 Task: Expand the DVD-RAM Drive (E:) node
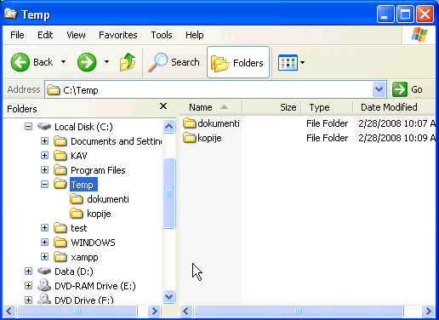coord(28,285)
